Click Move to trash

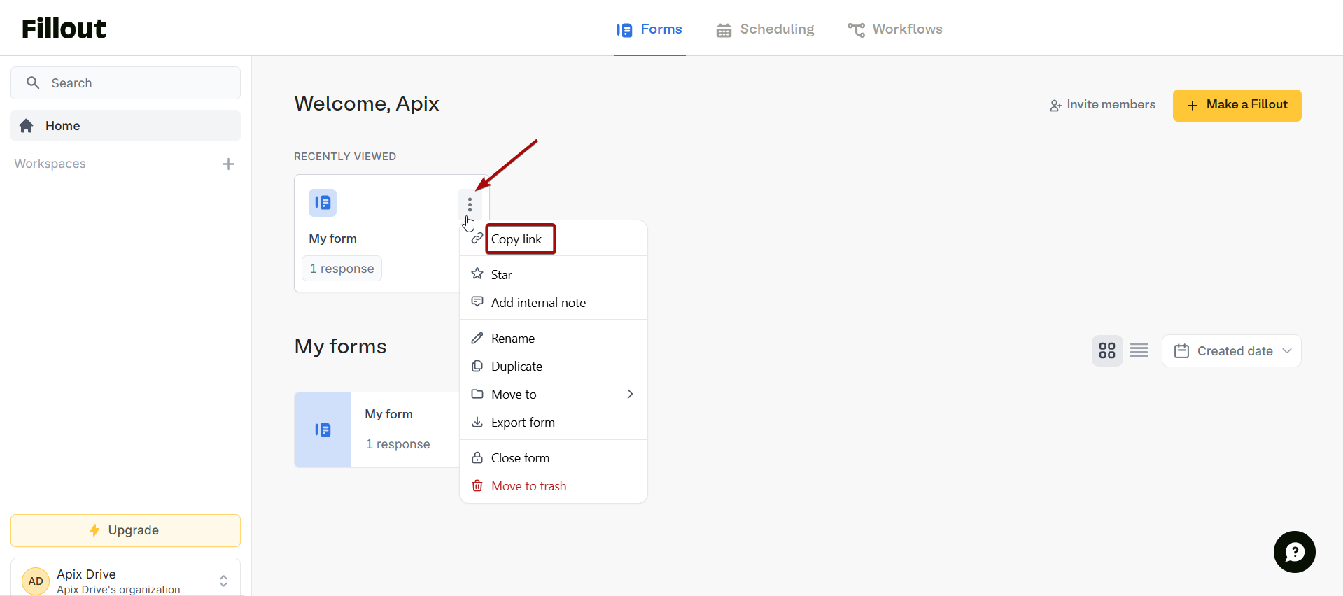[x=553, y=485]
